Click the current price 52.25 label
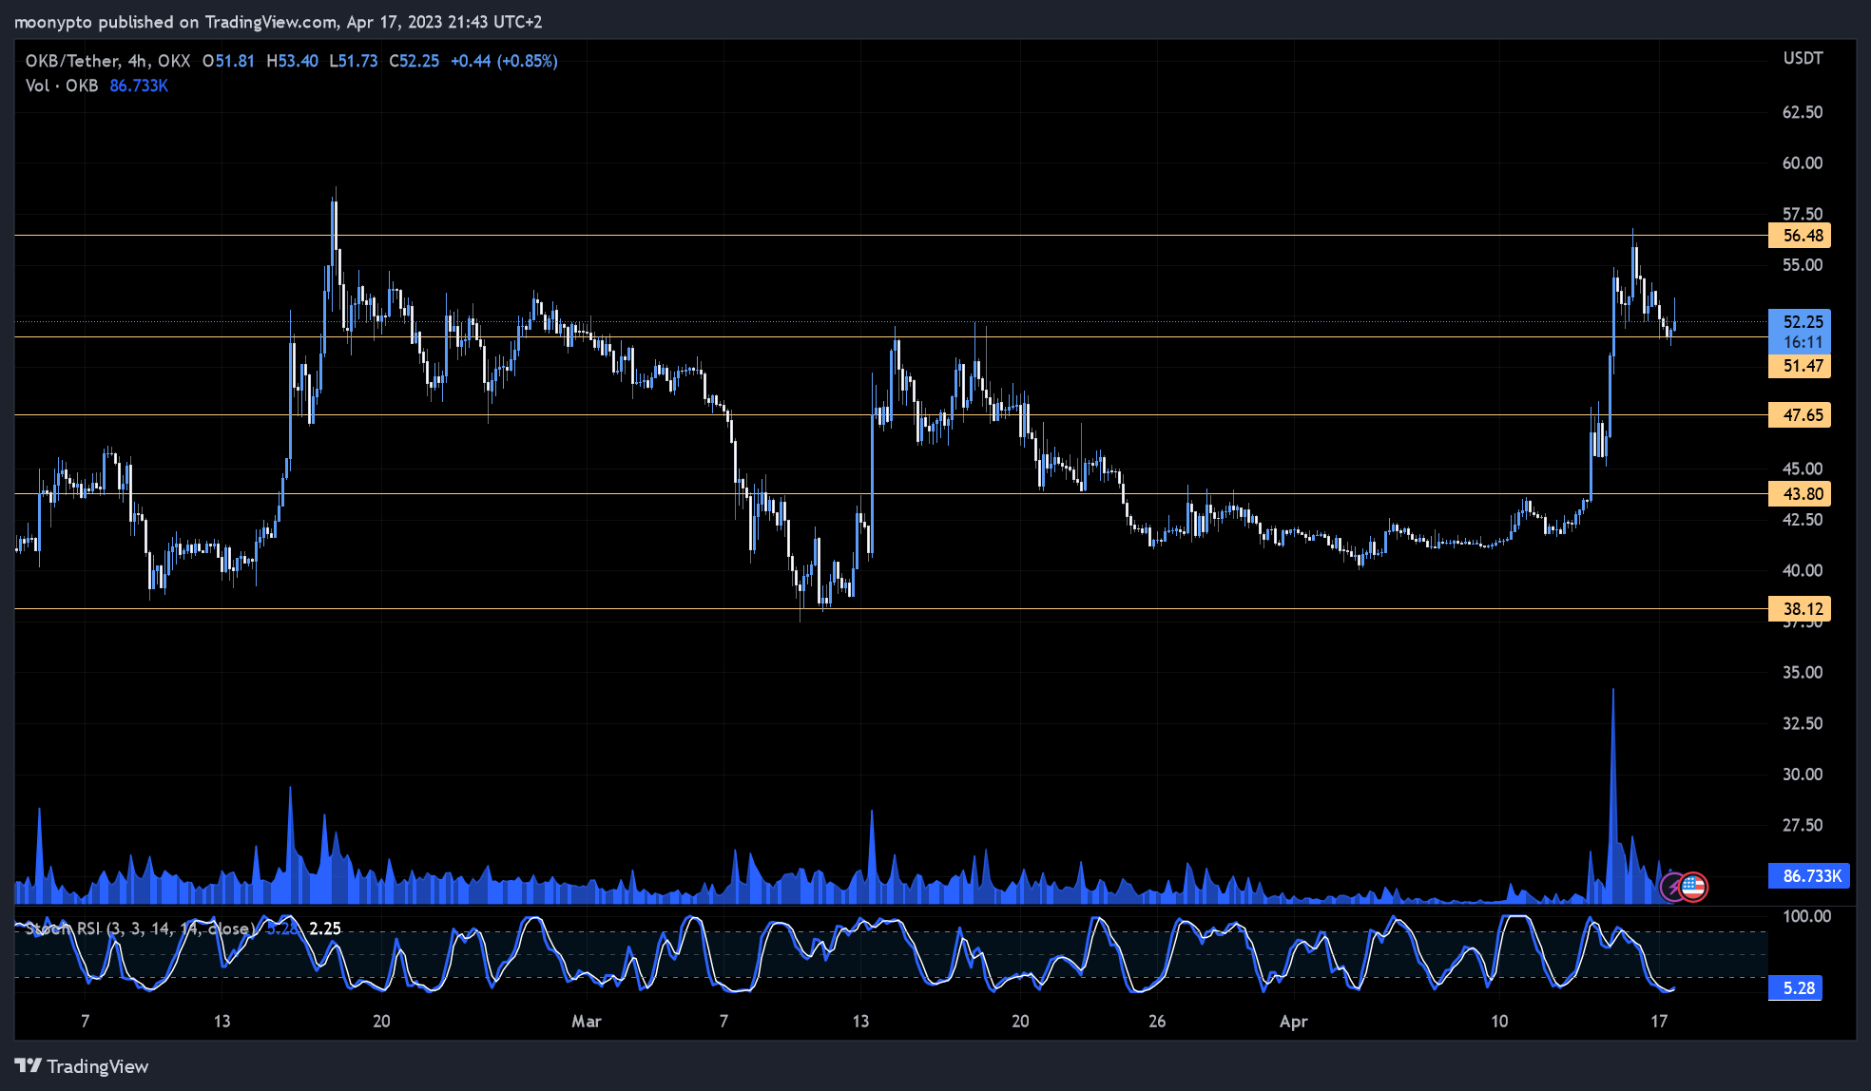The width and height of the screenshot is (1871, 1091). tap(1800, 322)
